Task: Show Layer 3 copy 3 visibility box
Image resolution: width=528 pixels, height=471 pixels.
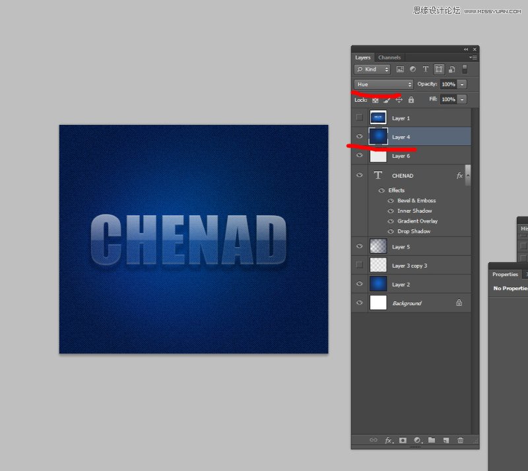Action: (x=360, y=265)
